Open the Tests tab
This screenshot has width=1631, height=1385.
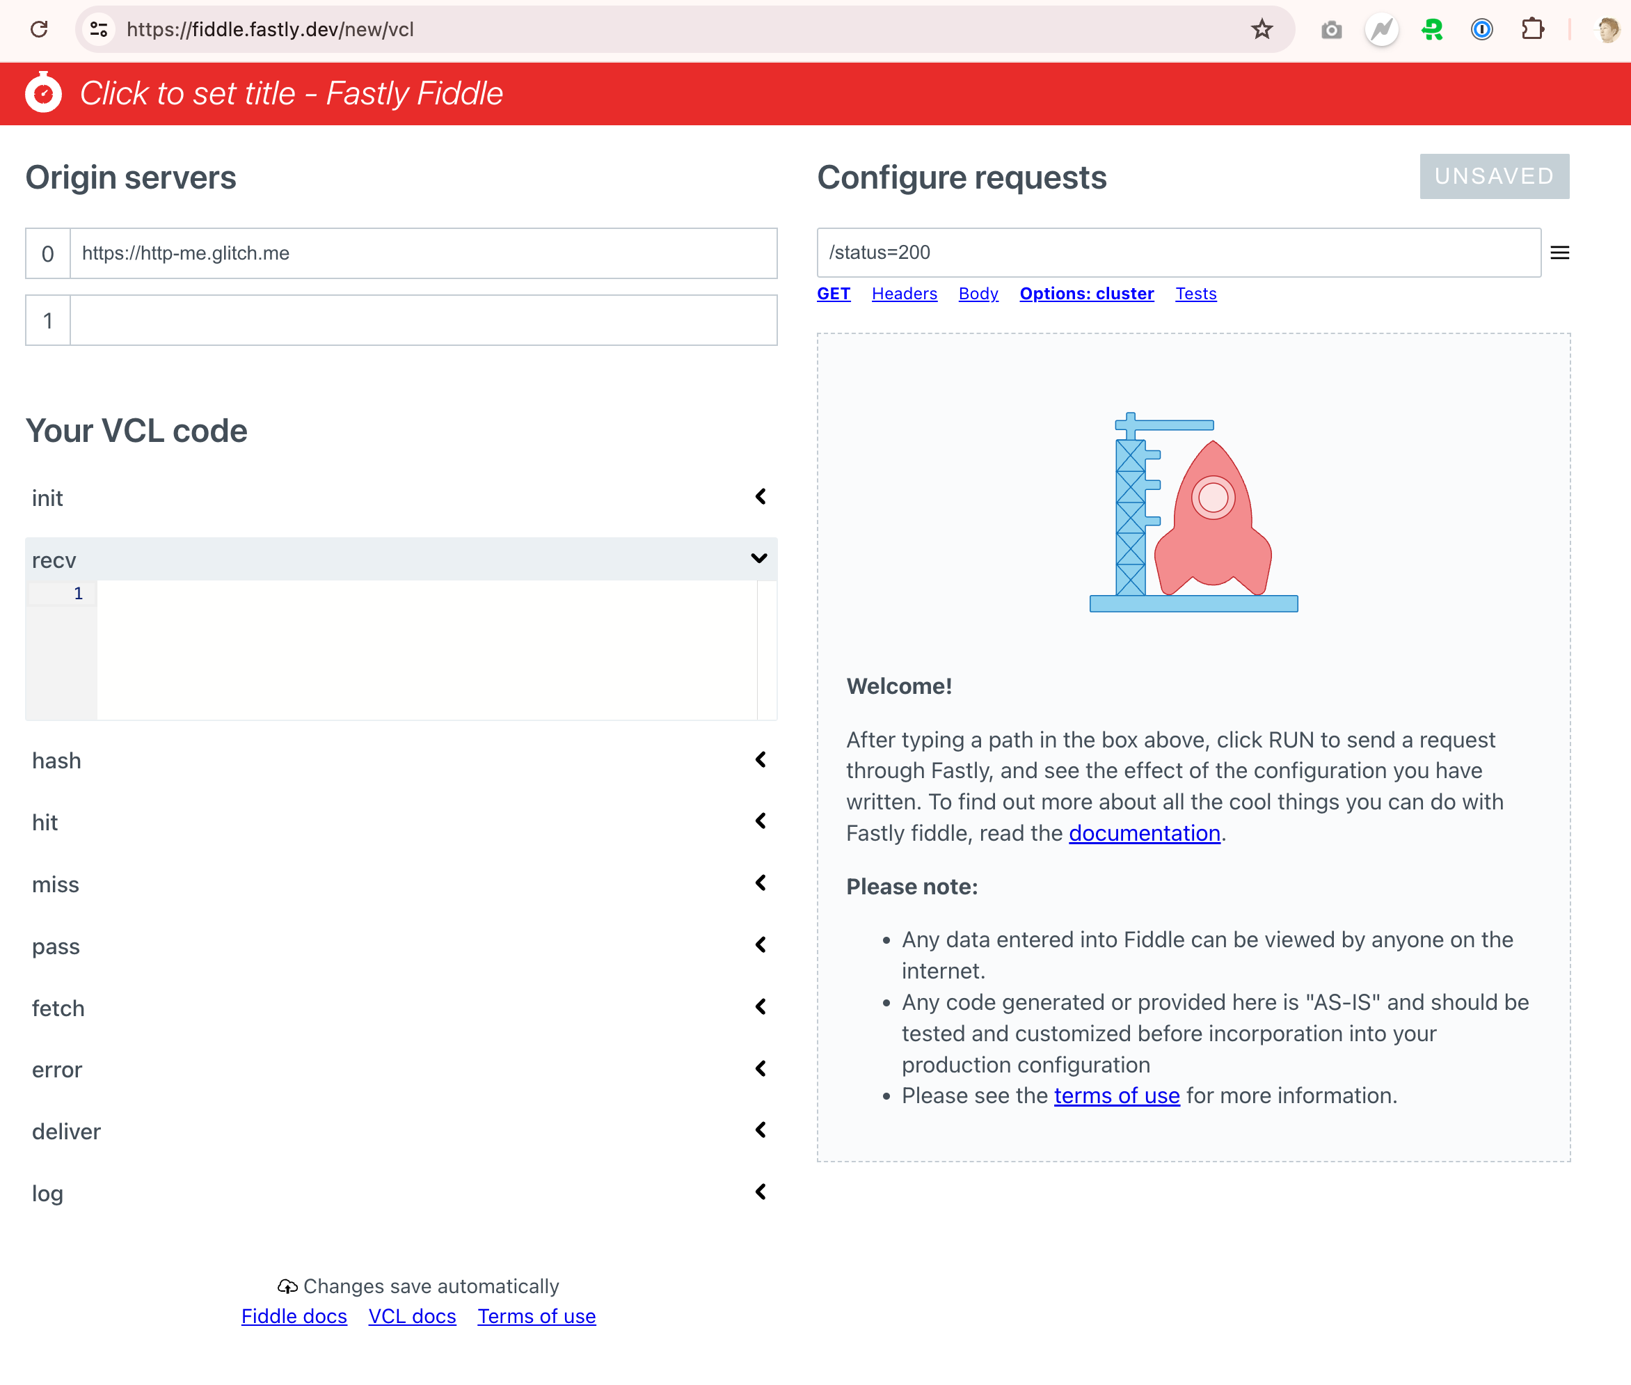coord(1195,294)
